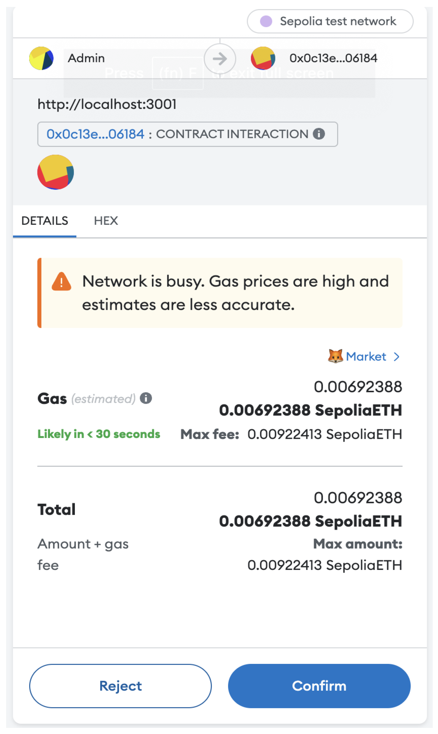Click the (estimated) gas label text
This screenshot has height=734, width=438.
103,399
